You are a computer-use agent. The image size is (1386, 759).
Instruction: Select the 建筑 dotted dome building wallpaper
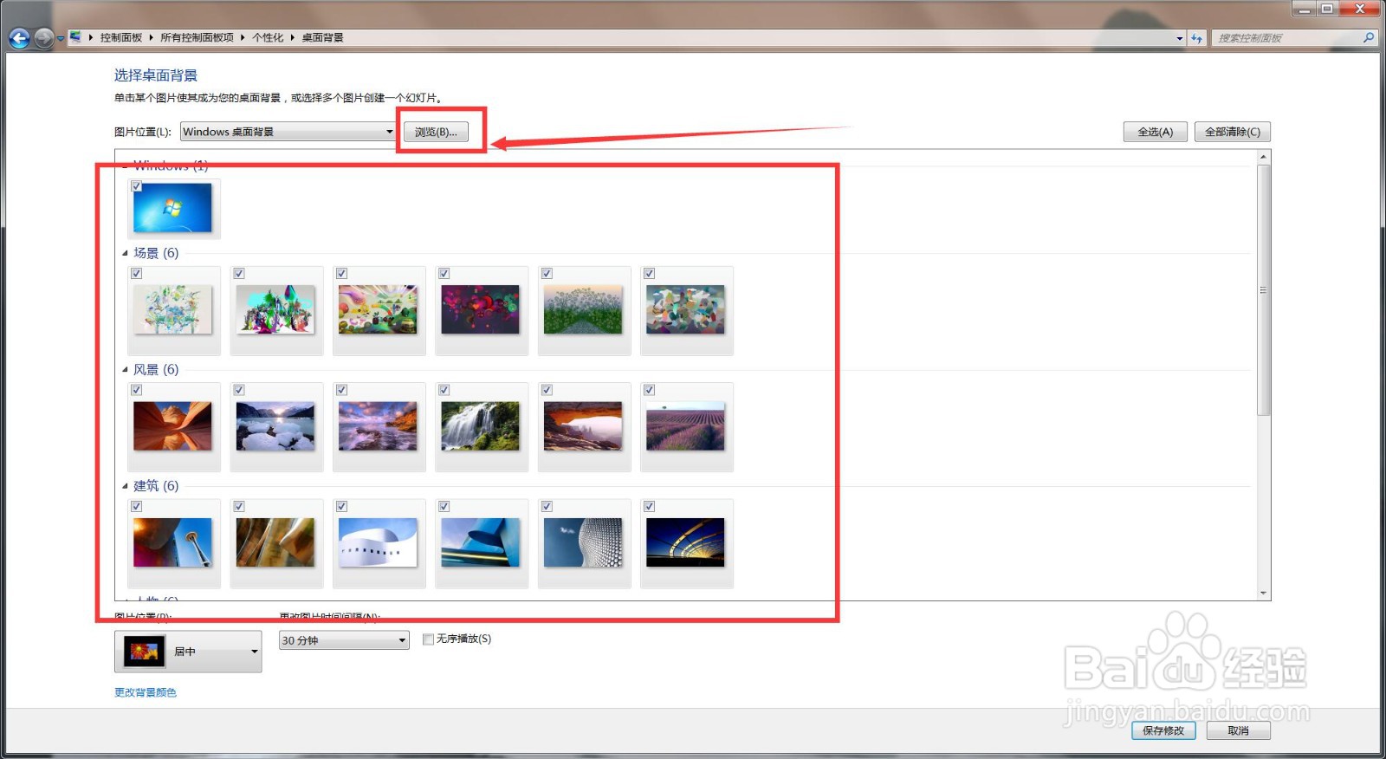(583, 542)
